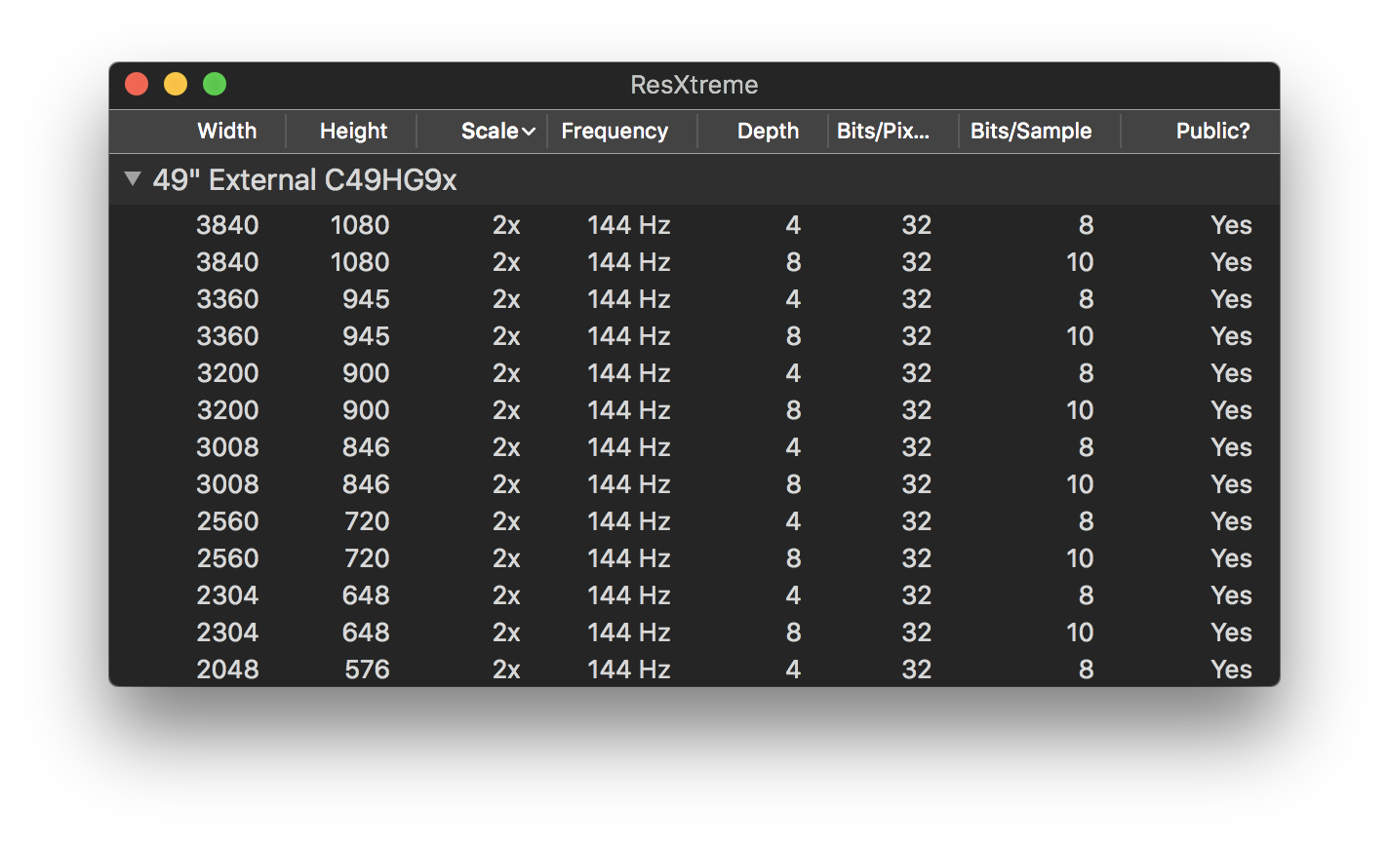Click height 846 in the depth 8 row
This screenshot has height=842, width=1389.
tap(366, 484)
